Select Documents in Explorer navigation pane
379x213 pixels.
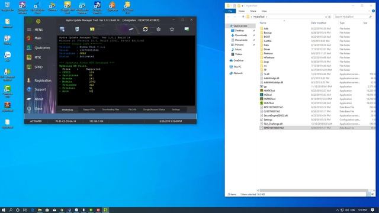[x=241, y=40]
